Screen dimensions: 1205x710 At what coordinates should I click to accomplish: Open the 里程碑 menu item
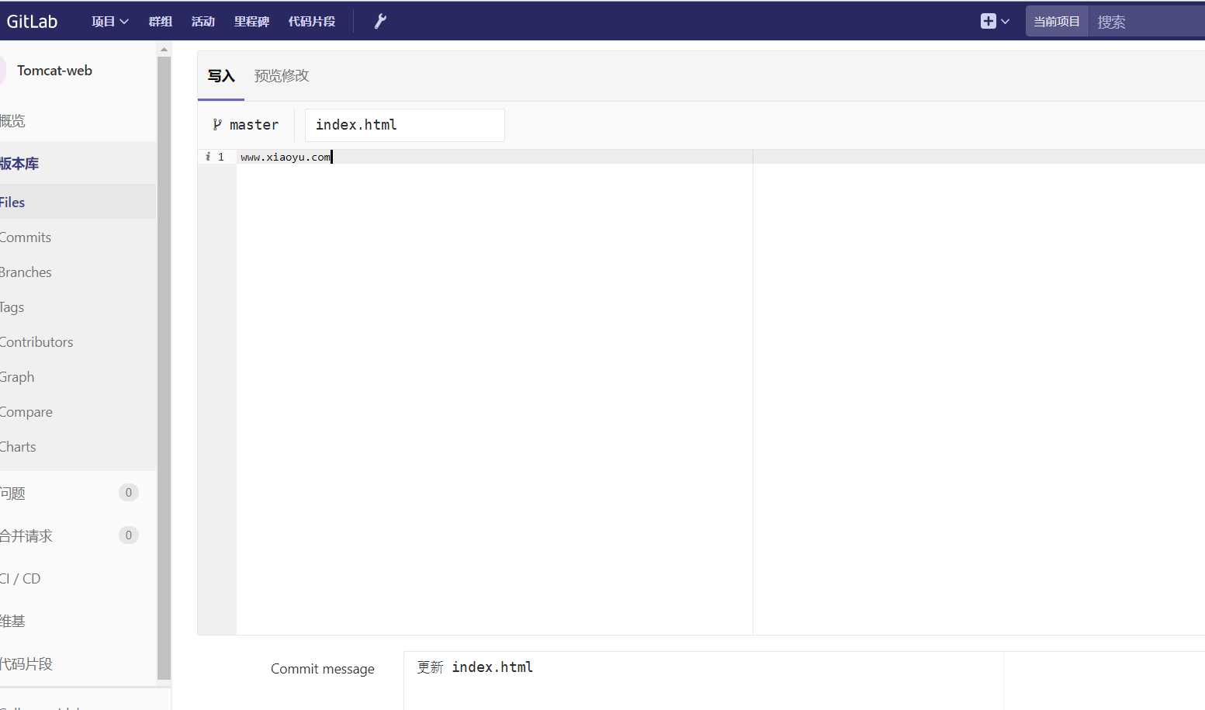pos(251,21)
